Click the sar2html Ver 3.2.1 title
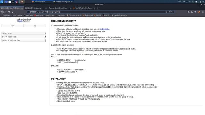Viewport: 205px width, 115px height. pyautogui.click(x=24, y=19)
